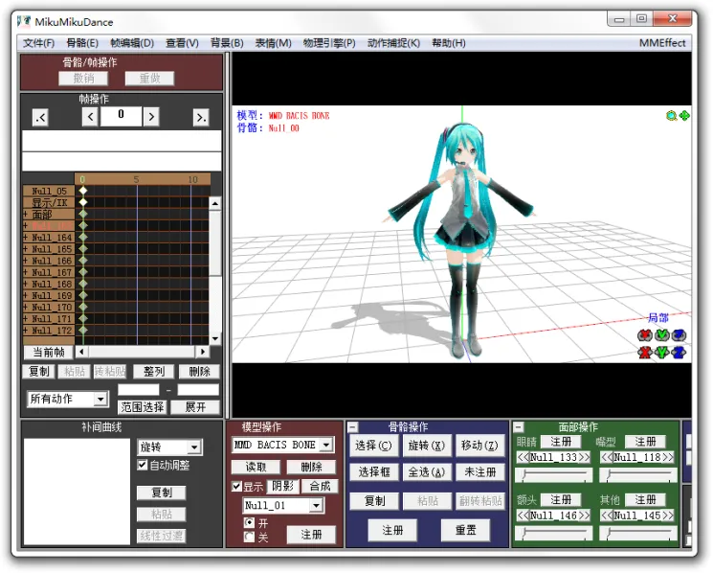Collapse the 面部操作 panel minus icon

coord(519,427)
